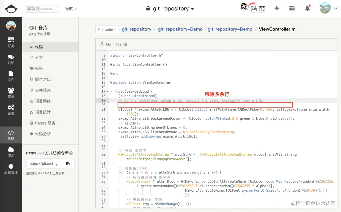Click the project avatar in dark sidebar
The image size is (341, 212).
point(11,26)
